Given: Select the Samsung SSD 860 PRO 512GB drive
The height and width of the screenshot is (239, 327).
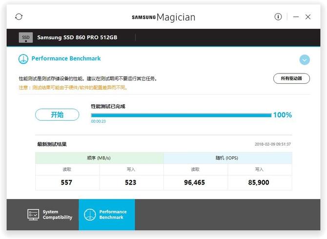Looking at the screenshot, I should pos(77,37).
